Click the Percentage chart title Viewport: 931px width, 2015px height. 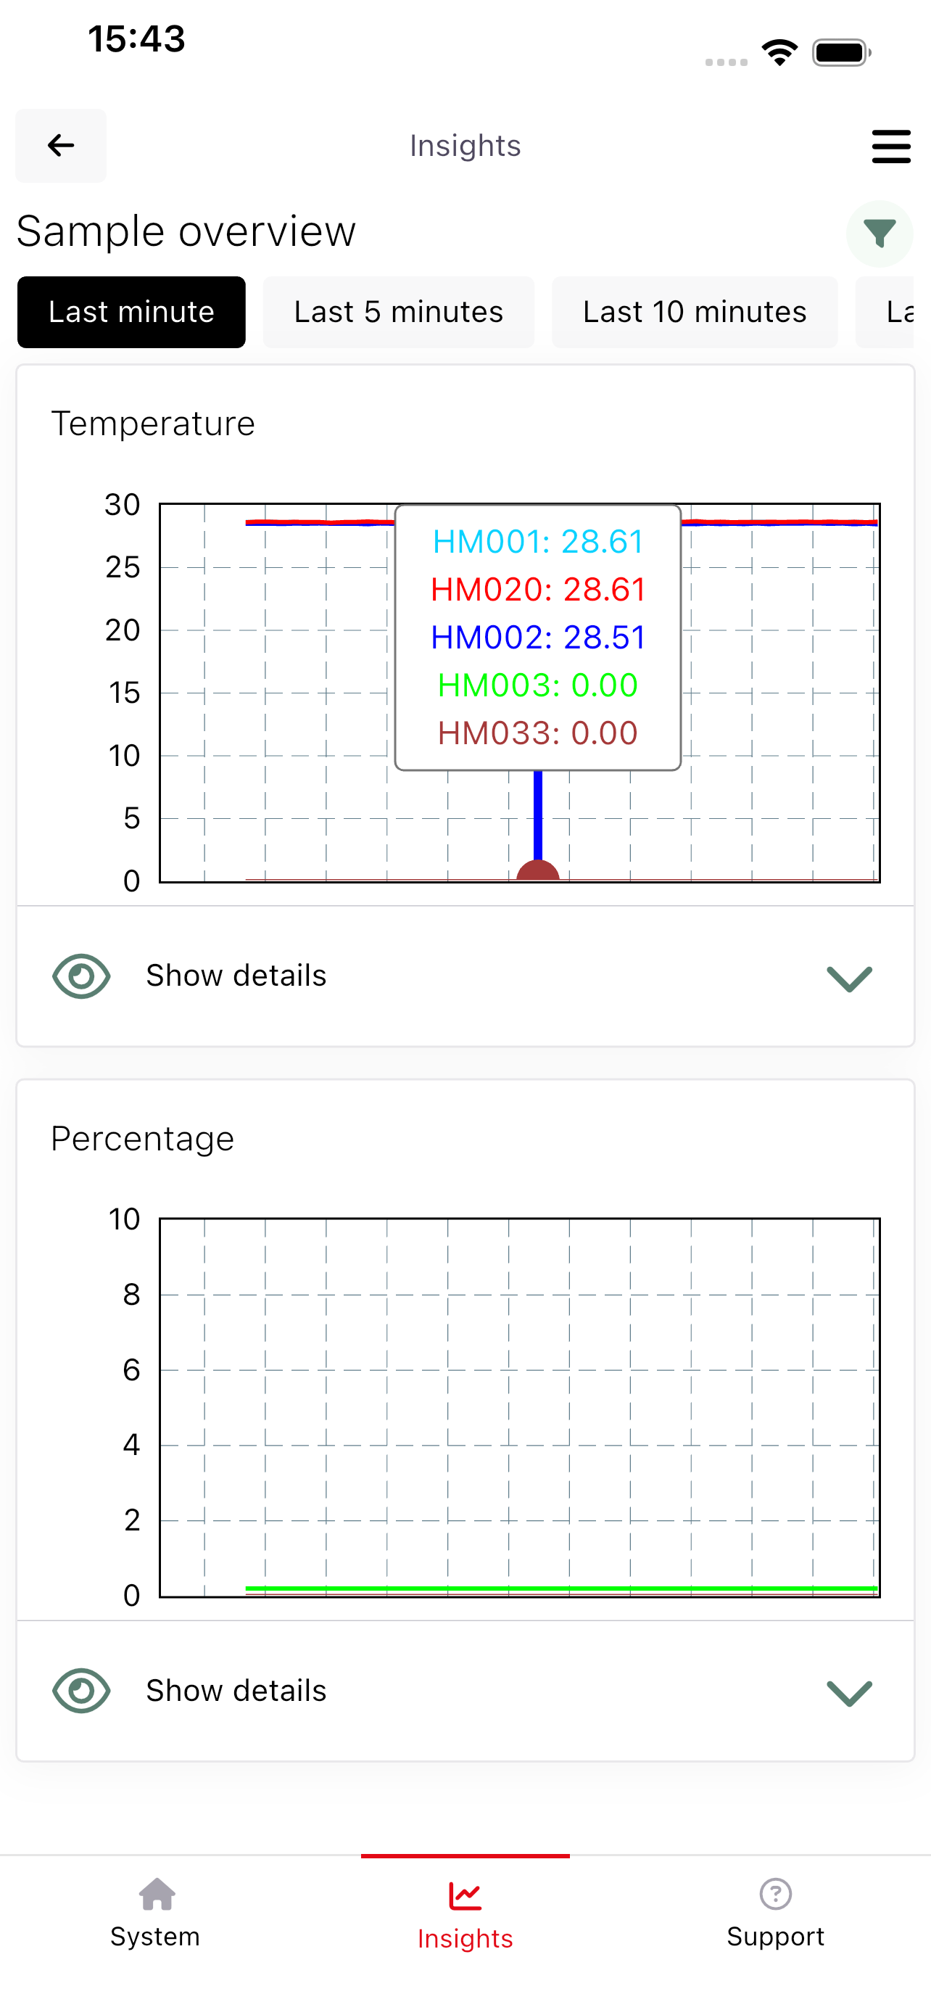click(142, 1139)
